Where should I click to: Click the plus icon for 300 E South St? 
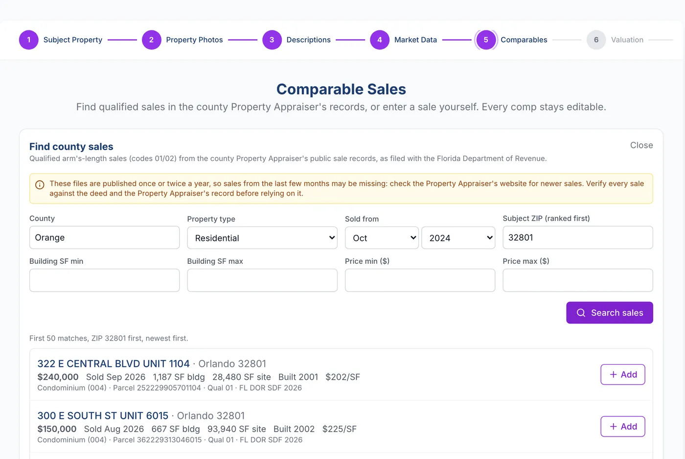point(613,426)
